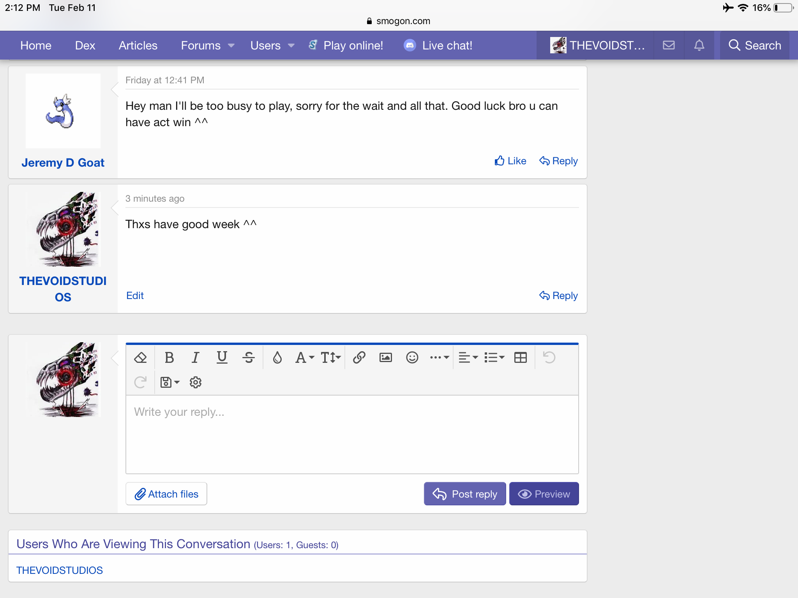Click the Bold formatting icon
Viewport: 798px width, 598px height.
coord(169,357)
